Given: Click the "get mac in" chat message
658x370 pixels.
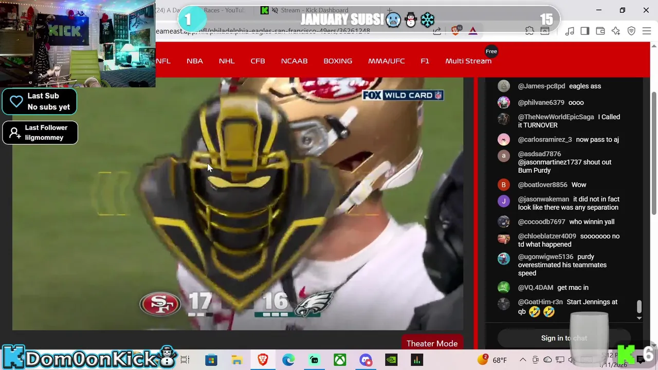Looking at the screenshot, I should [573, 287].
